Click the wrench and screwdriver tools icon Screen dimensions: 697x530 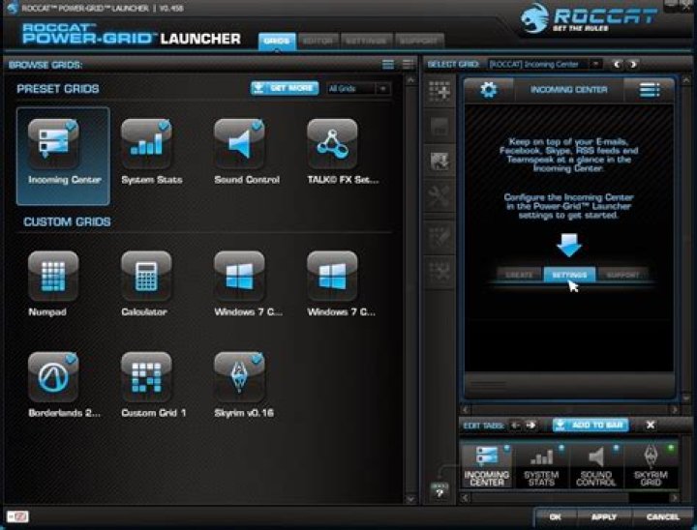pos(439,197)
